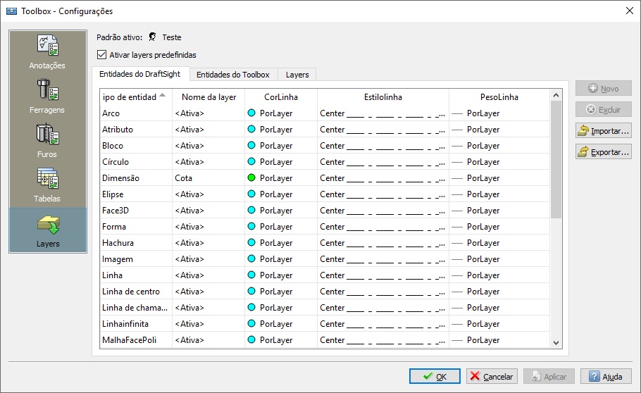Viewport: 641px width, 393px height.
Task: Click the table scrollbar down arrow
Action: pyautogui.click(x=556, y=343)
